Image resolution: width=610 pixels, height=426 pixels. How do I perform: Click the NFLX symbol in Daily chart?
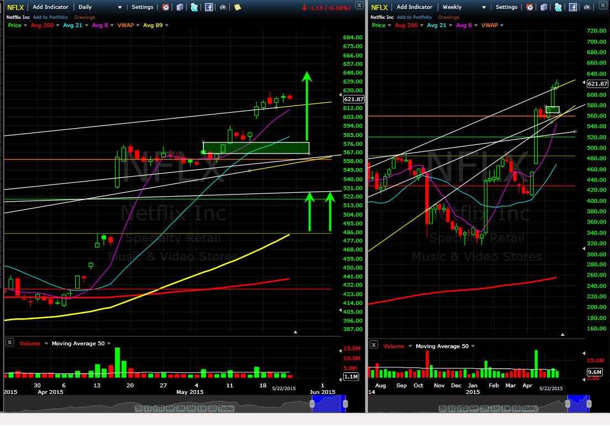(x=15, y=7)
